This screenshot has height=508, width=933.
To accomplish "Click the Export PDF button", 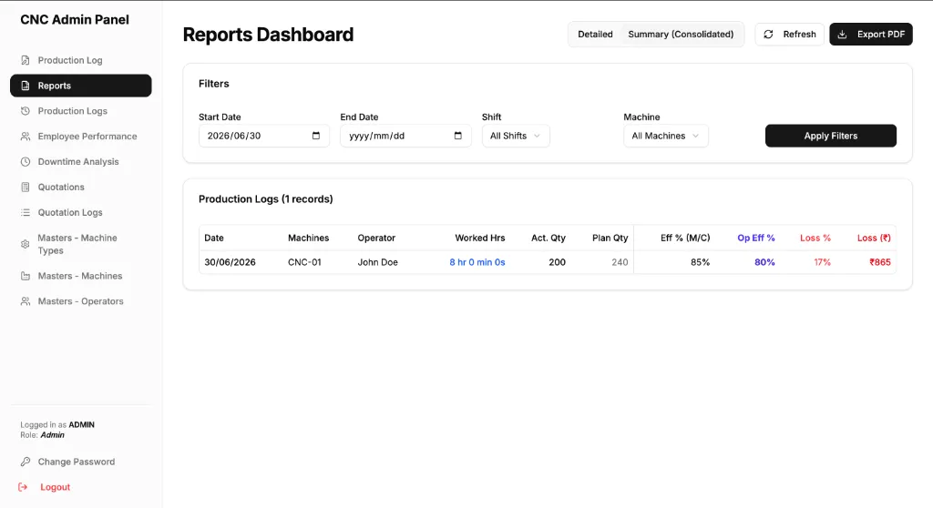I will pos(871,35).
